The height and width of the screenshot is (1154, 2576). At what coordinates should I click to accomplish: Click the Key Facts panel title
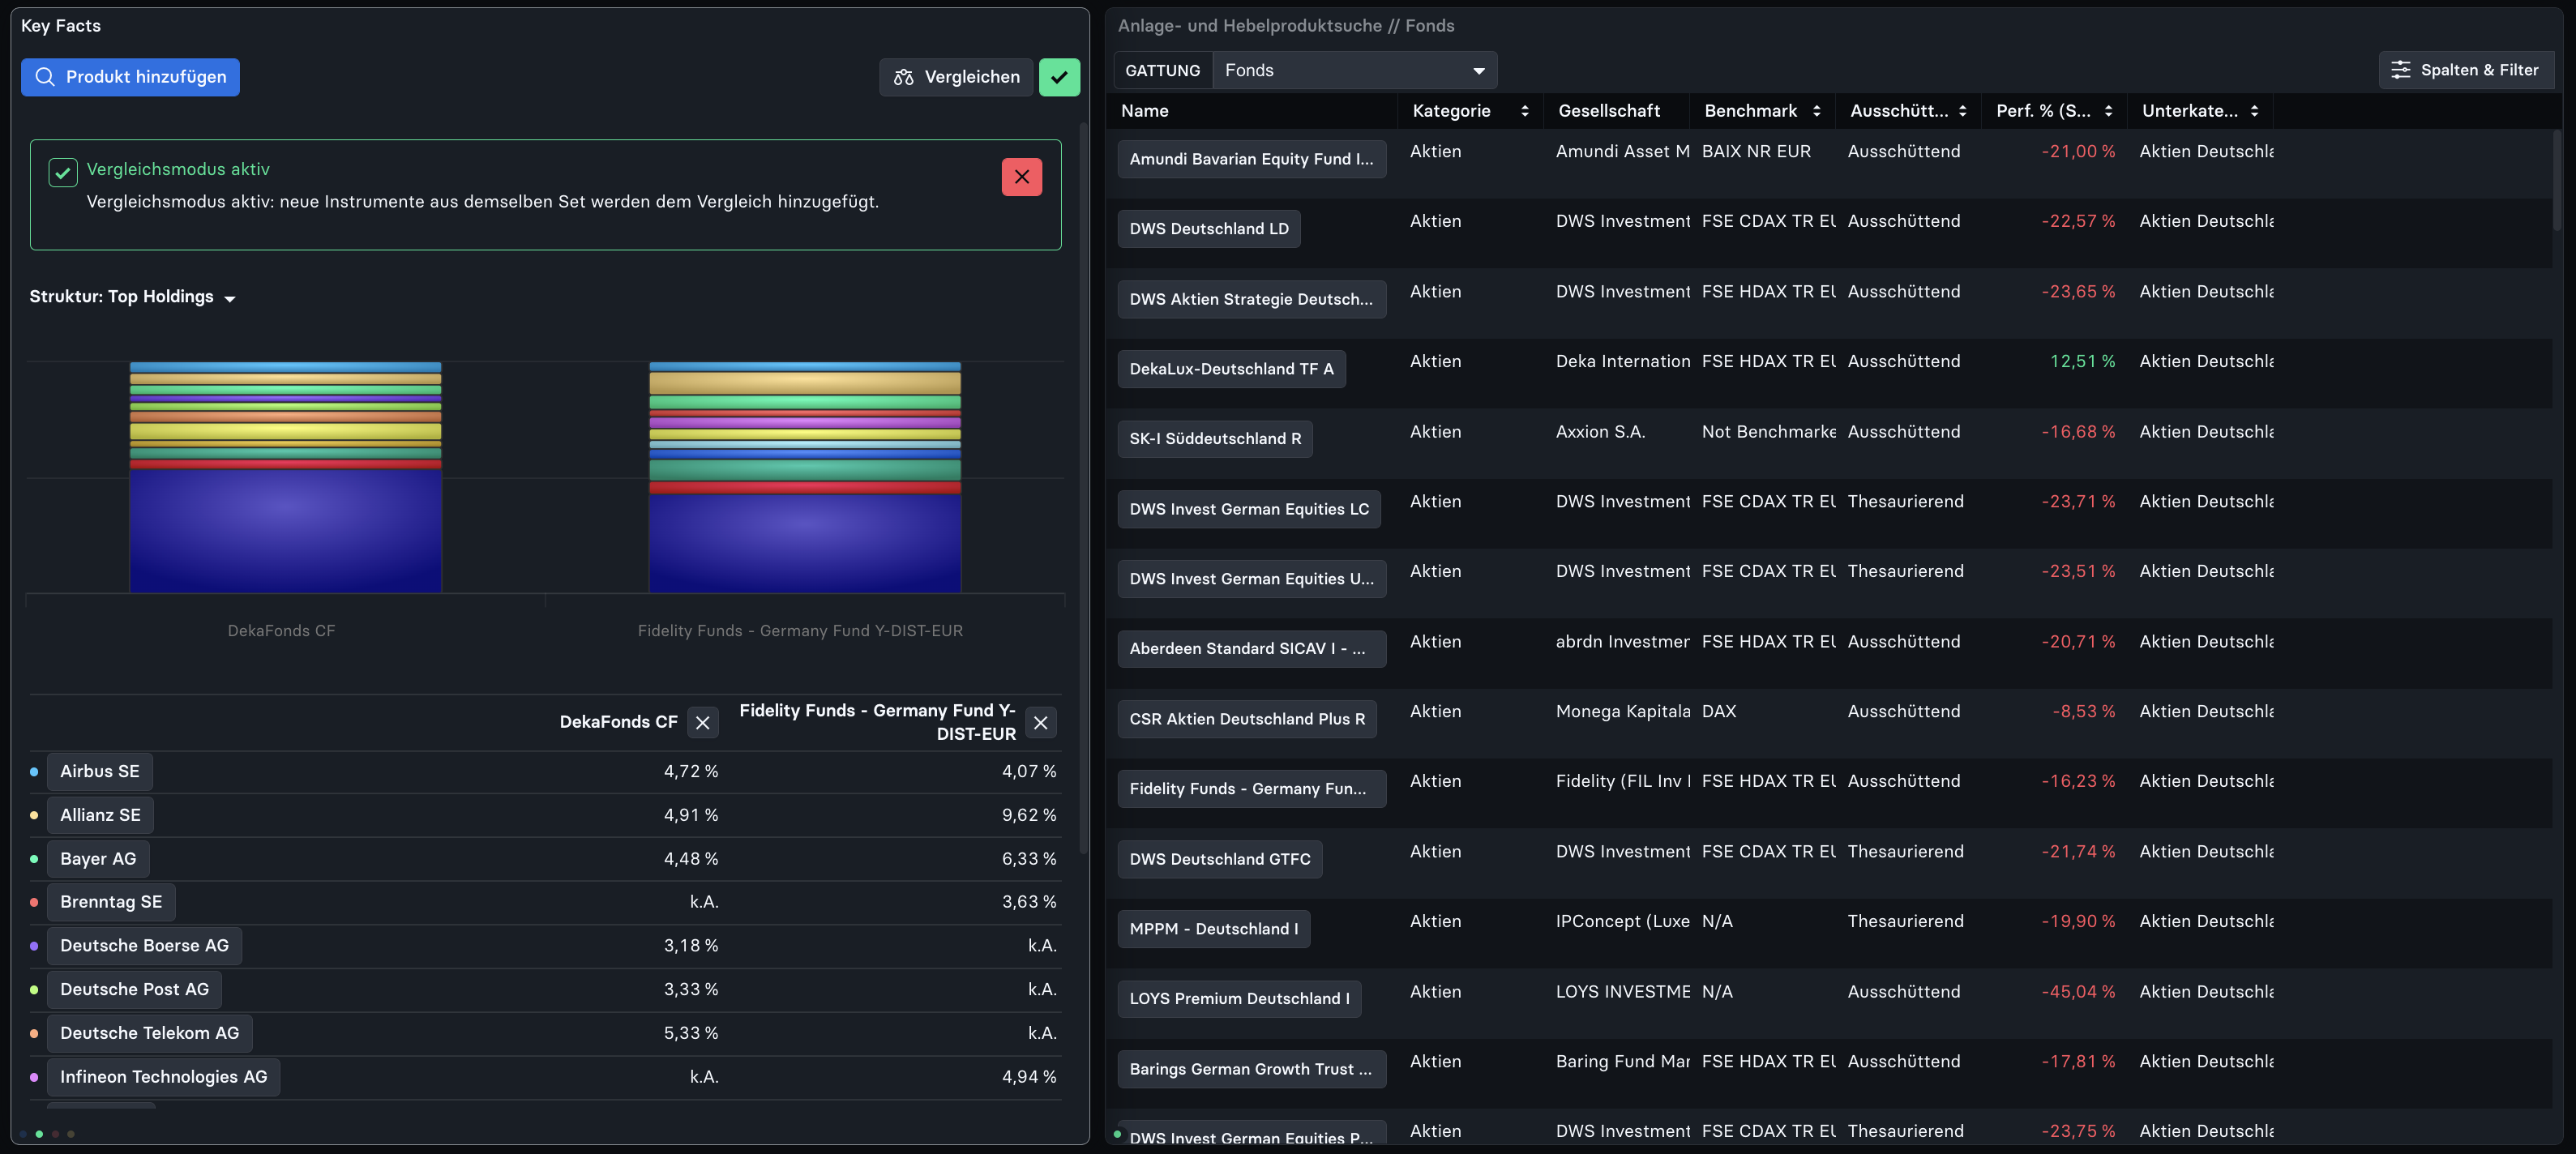tap(61, 26)
